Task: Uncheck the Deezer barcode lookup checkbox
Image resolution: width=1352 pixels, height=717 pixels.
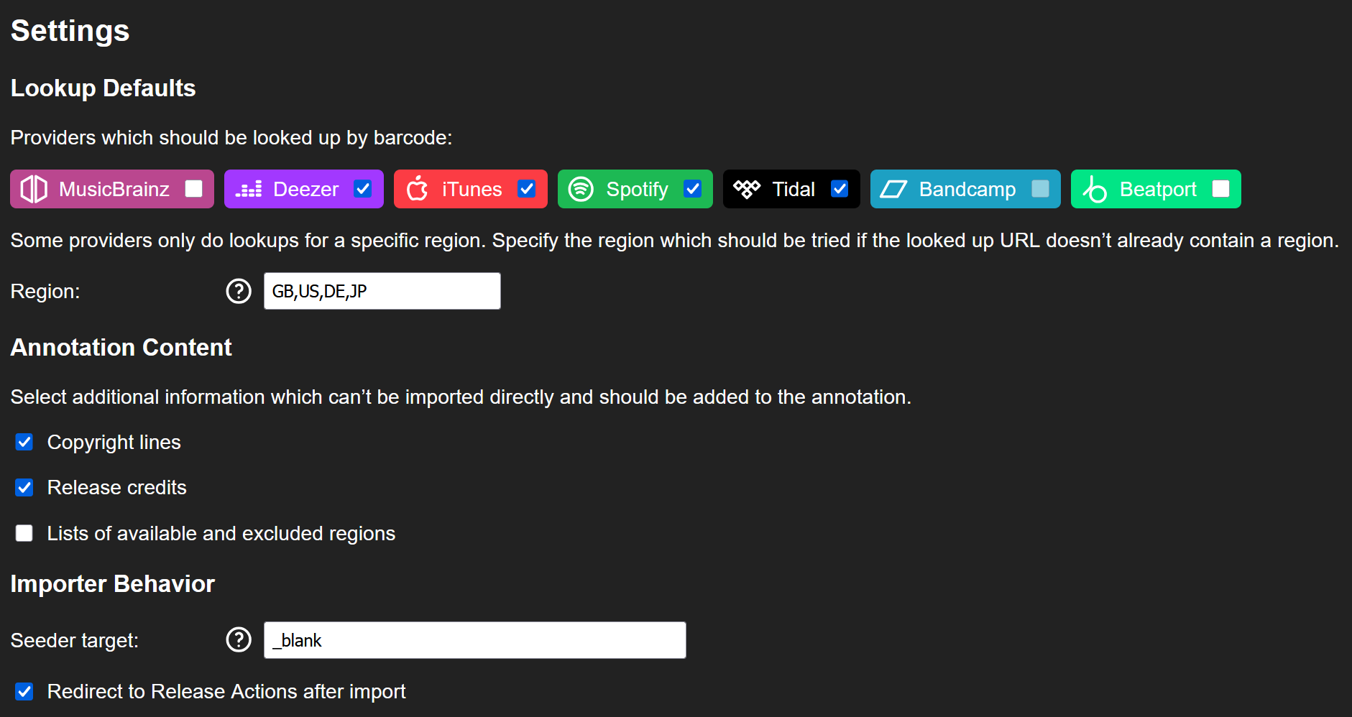Action: 363,188
